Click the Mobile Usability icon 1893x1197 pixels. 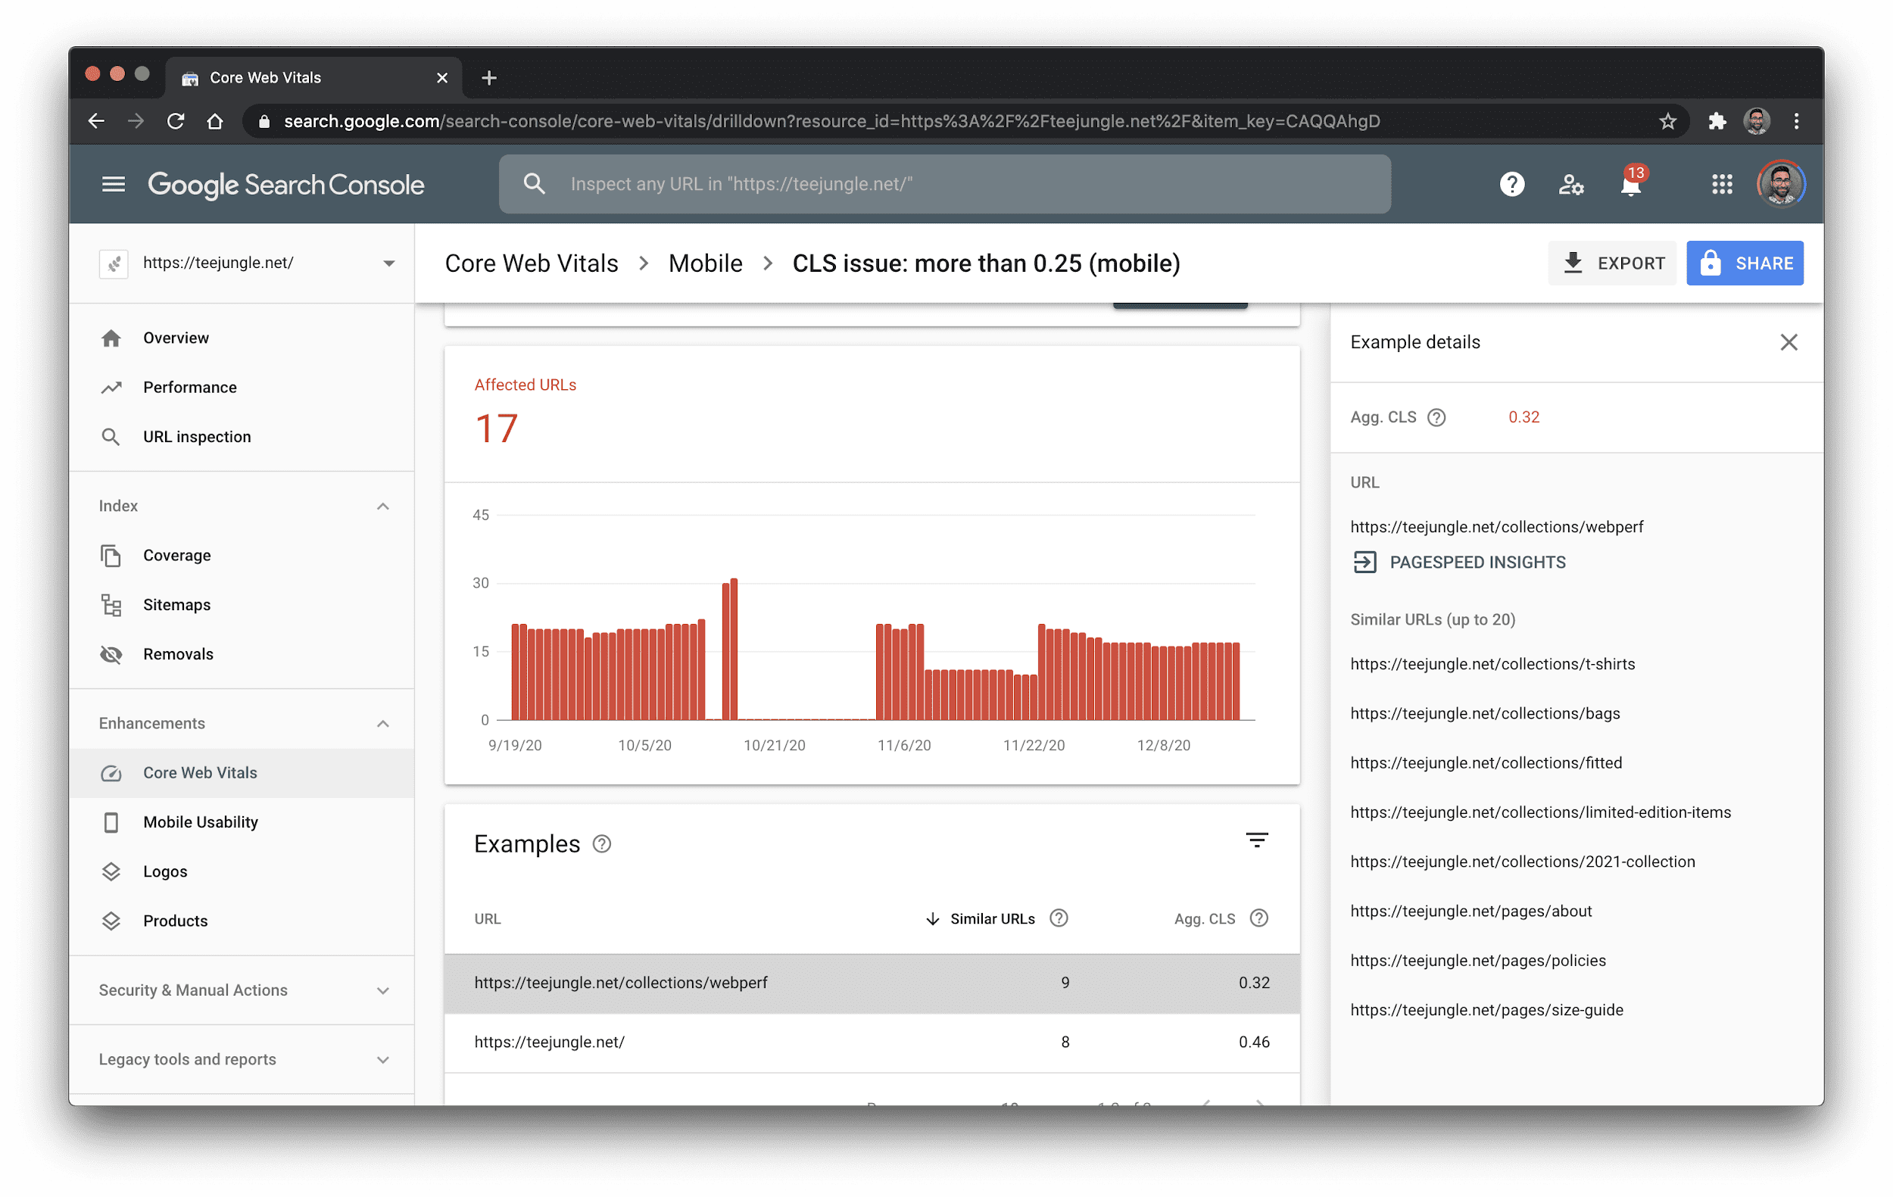coord(111,822)
